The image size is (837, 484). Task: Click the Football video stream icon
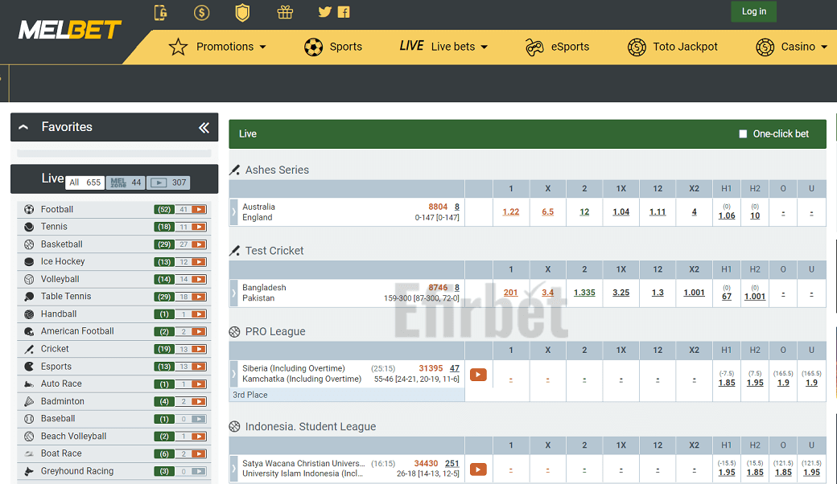pyautogui.click(x=199, y=210)
